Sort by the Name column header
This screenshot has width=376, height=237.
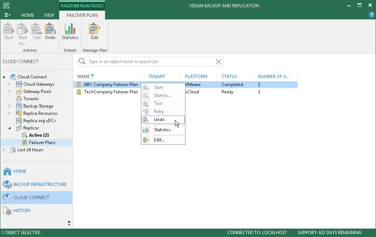coord(108,76)
